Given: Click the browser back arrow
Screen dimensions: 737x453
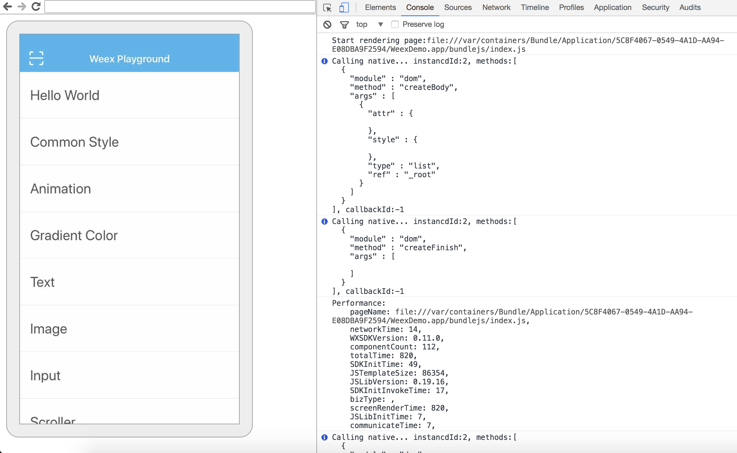Looking at the screenshot, I should tap(7, 6).
